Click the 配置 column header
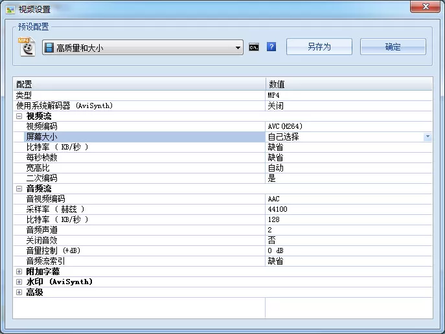 (x=139, y=84)
